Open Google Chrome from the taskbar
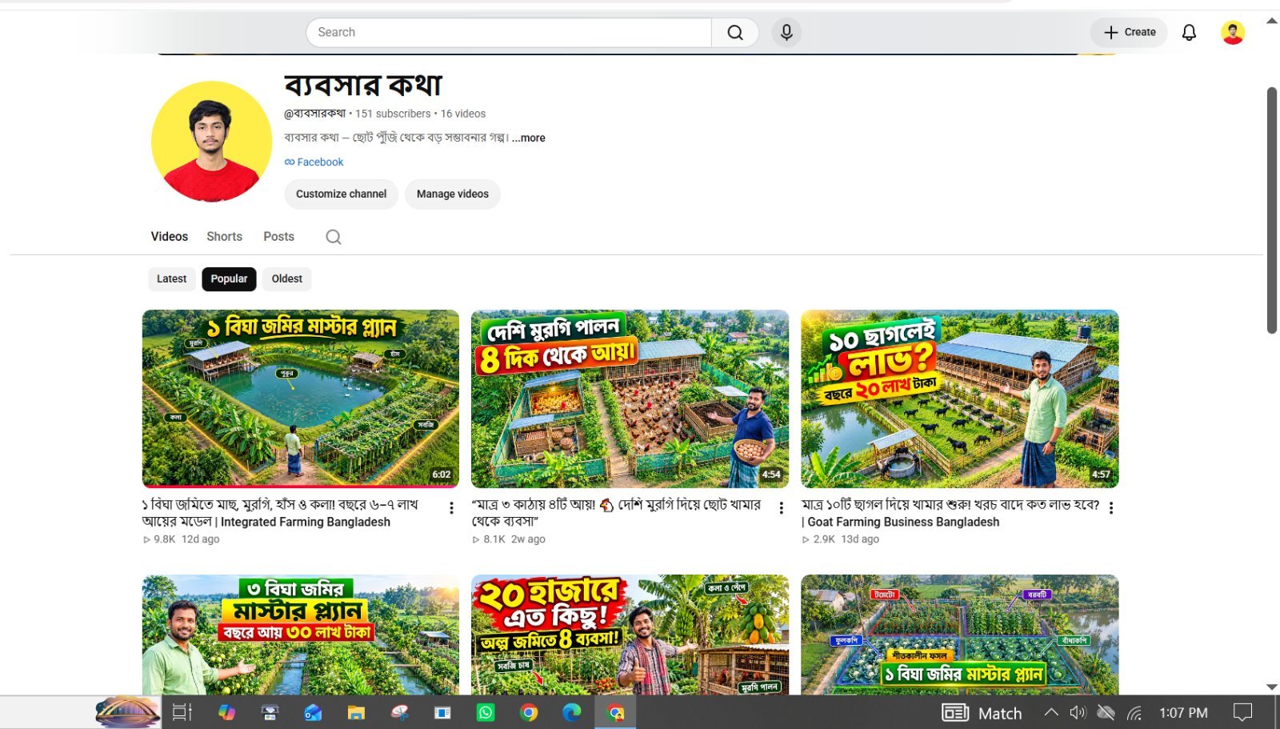 (529, 712)
